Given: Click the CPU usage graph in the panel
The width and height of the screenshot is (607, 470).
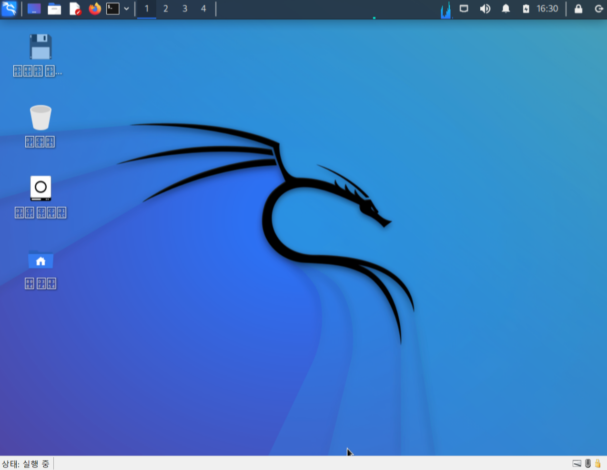Looking at the screenshot, I should point(446,10).
